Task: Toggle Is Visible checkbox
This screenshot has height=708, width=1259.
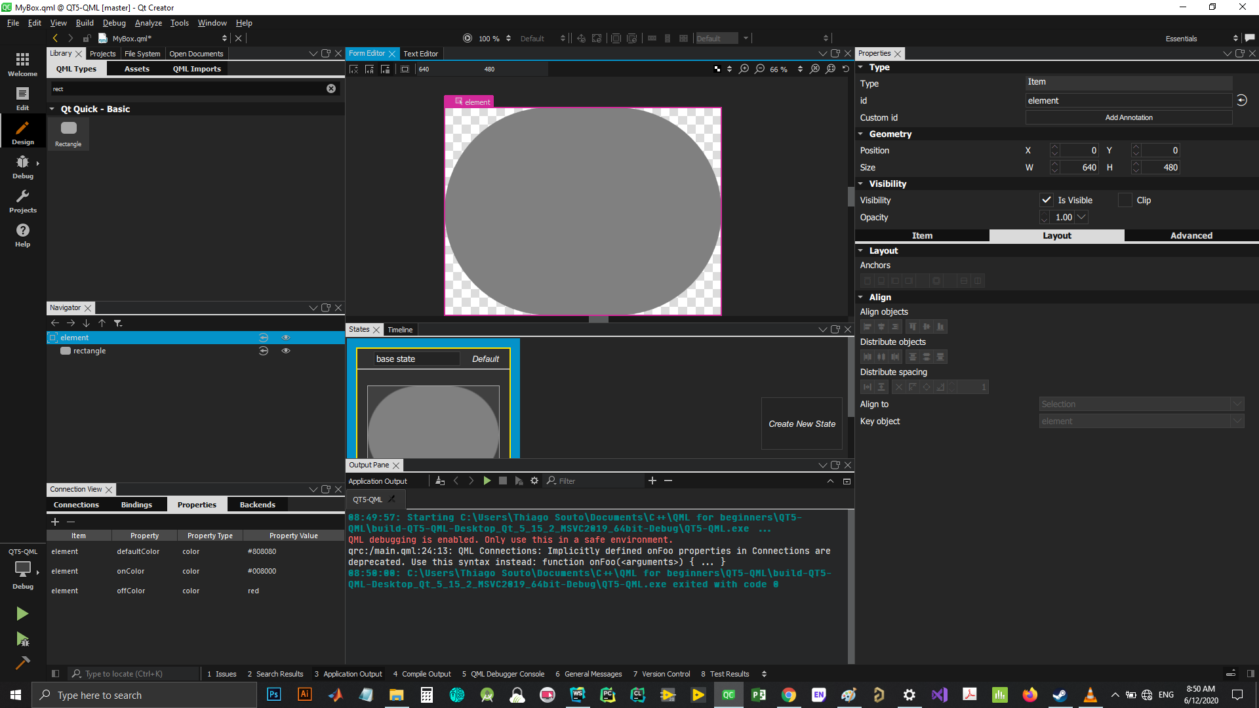Action: pos(1046,200)
